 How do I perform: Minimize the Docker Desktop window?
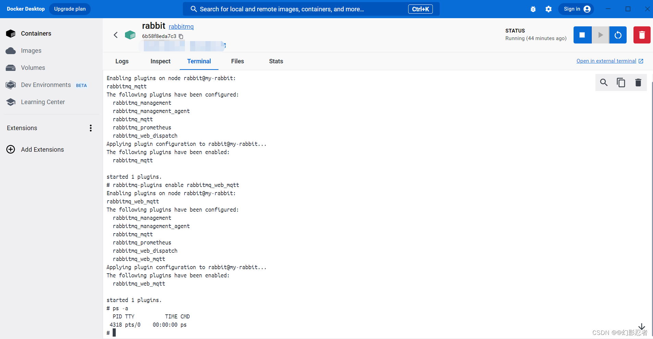[x=608, y=9]
